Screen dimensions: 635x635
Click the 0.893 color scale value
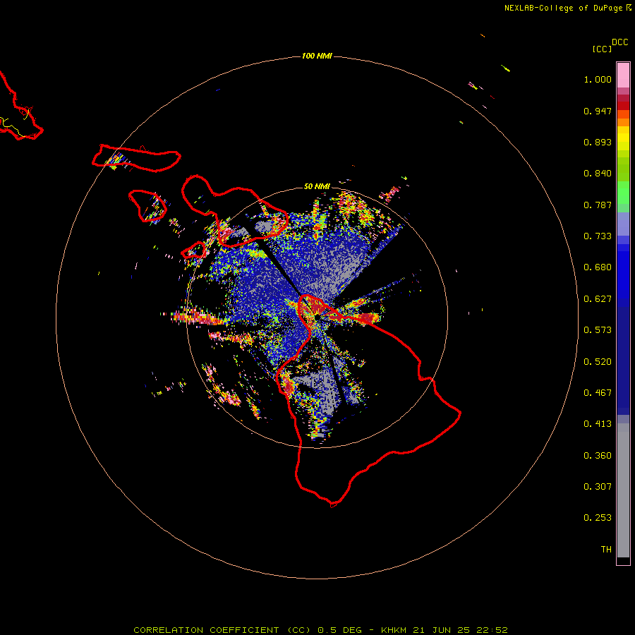click(598, 142)
